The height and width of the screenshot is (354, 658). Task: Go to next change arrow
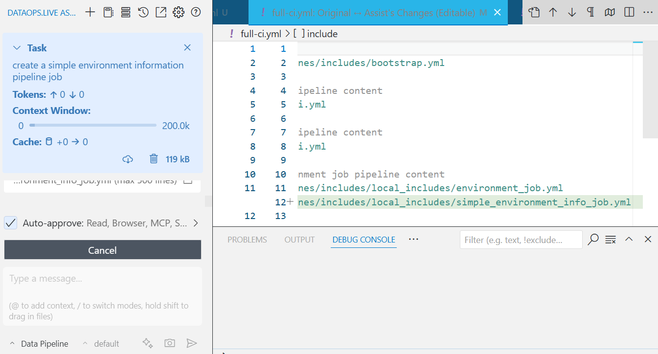point(572,12)
